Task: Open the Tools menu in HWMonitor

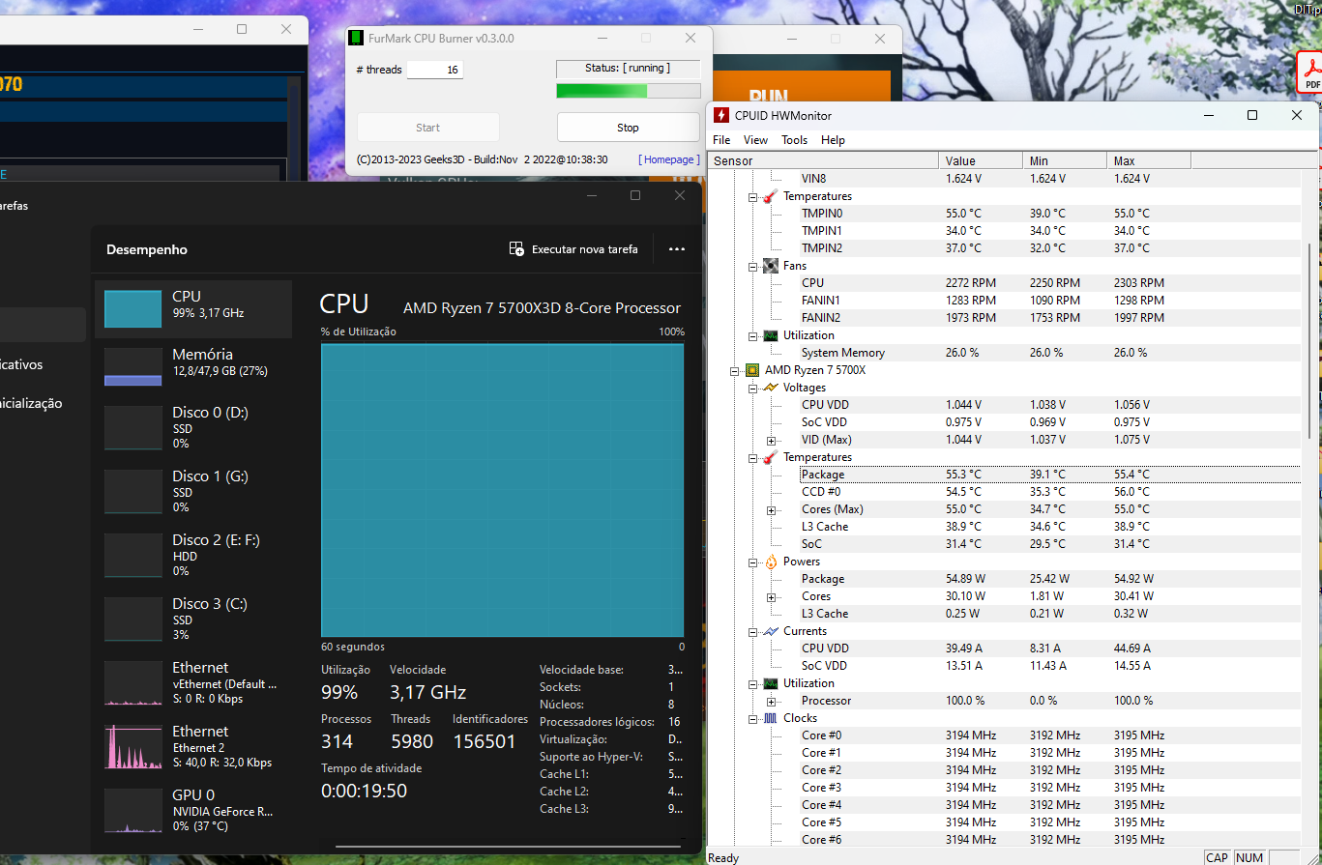Action: pos(794,140)
